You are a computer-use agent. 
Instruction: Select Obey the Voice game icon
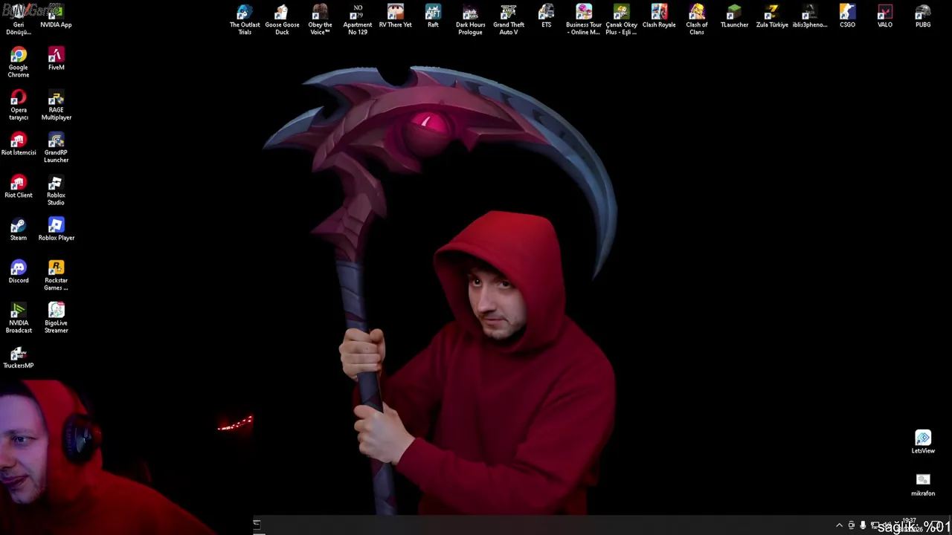(320, 19)
